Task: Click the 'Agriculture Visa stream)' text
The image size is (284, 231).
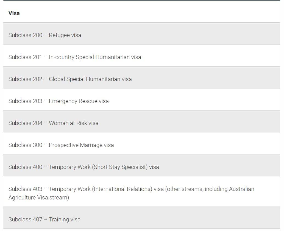Action: [38, 197]
